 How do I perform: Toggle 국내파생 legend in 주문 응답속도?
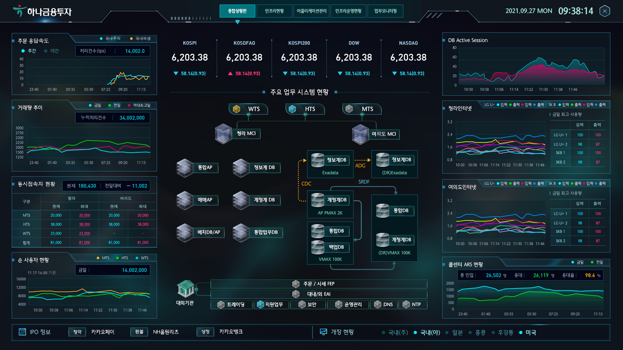click(x=140, y=39)
